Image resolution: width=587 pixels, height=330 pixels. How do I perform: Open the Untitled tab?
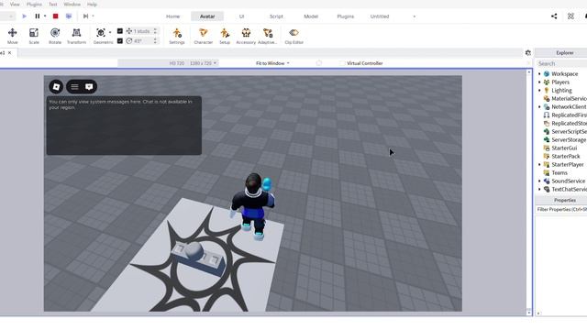coord(380,16)
